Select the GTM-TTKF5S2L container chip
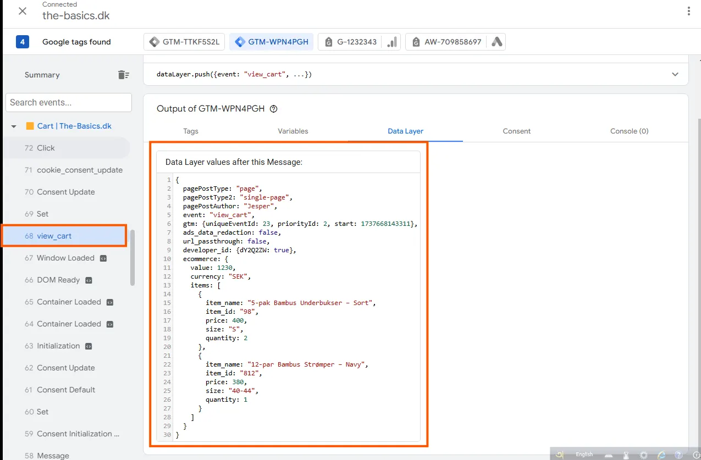701x460 pixels. [184, 42]
